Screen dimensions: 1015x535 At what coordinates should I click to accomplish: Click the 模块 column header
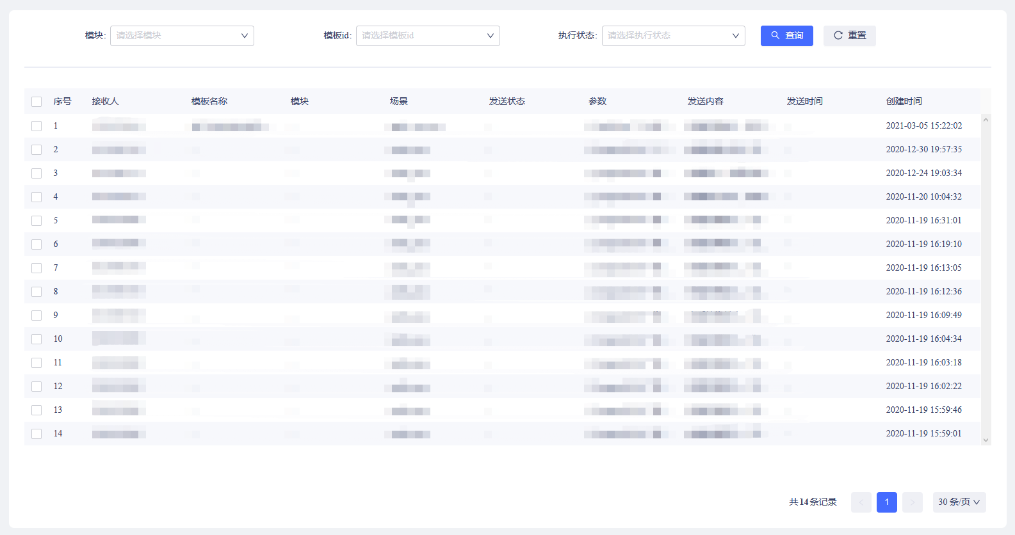point(300,101)
